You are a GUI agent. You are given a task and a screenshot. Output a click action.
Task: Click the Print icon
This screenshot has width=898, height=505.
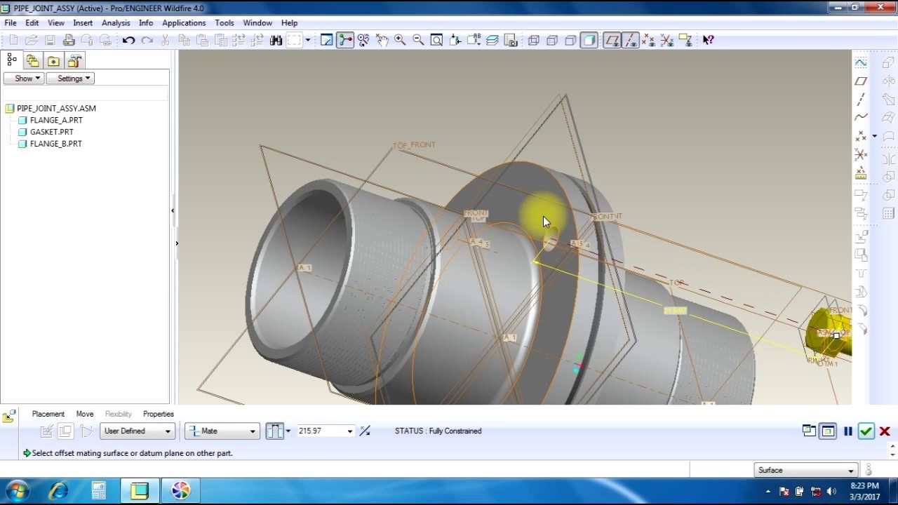(69, 40)
